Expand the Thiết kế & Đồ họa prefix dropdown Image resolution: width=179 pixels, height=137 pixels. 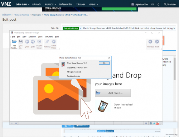click(81, 28)
